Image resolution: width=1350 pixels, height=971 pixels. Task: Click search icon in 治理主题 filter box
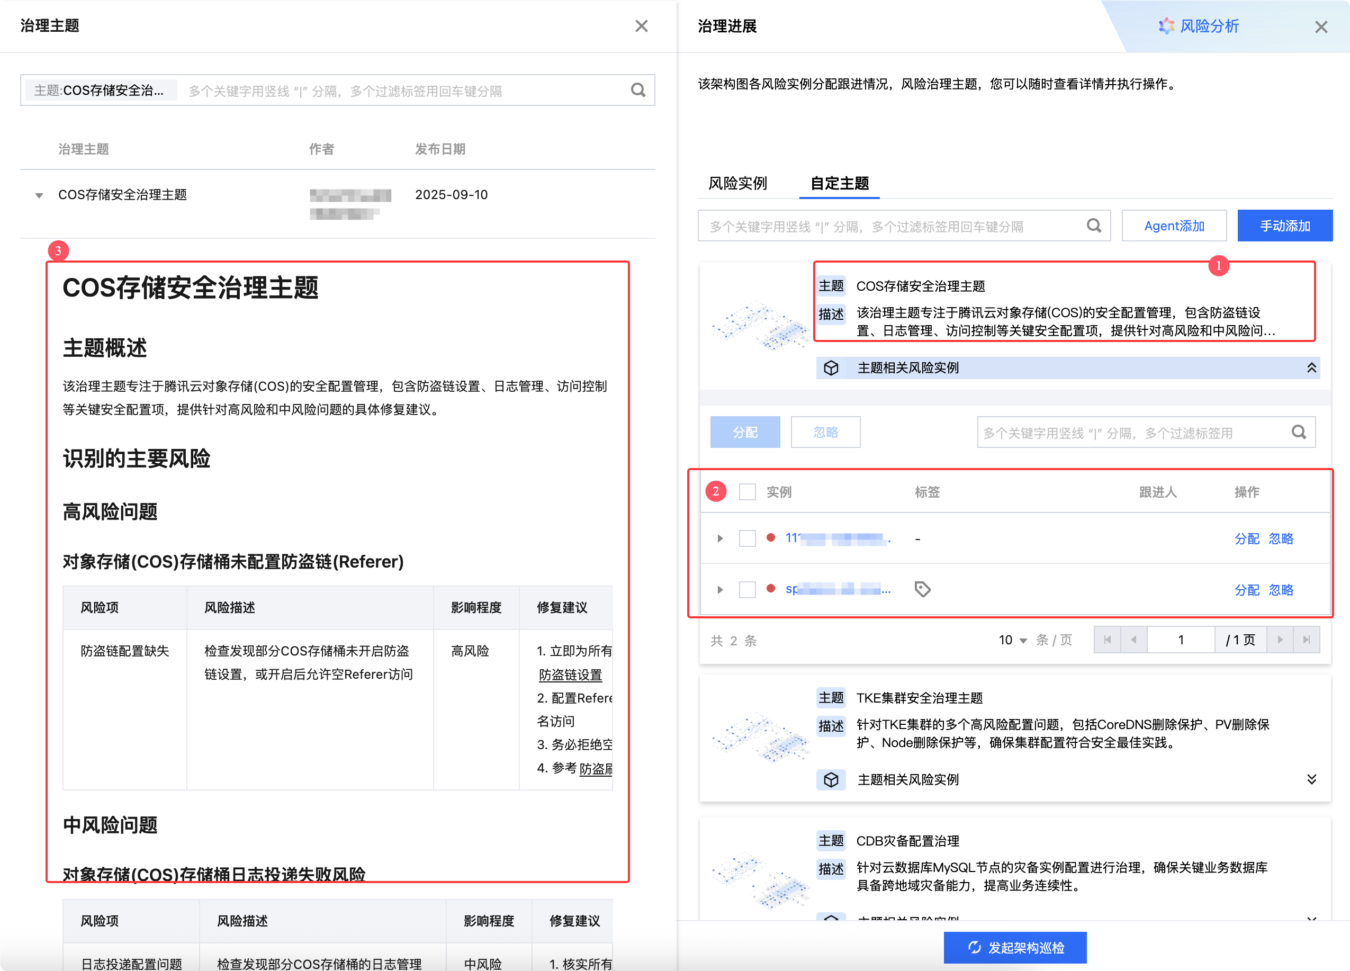pyautogui.click(x=637, y=91)
